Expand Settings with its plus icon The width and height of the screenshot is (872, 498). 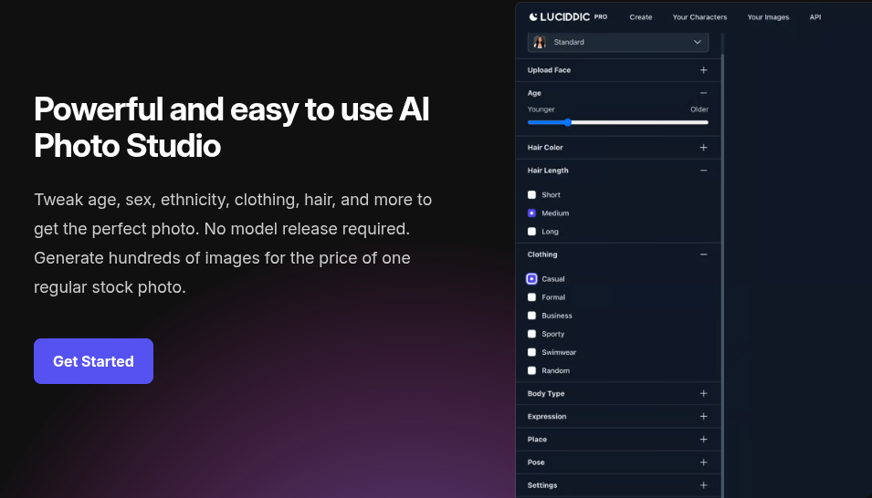click(x=703, y=484)
